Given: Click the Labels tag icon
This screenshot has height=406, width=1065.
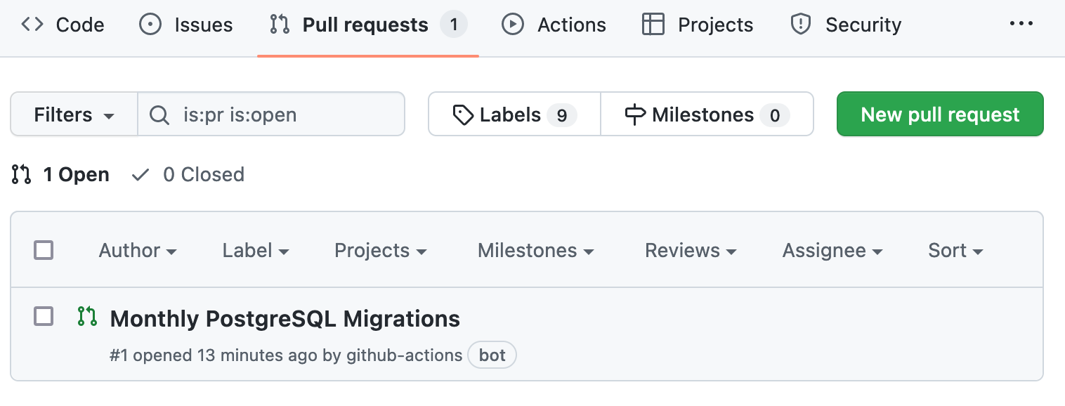Looking at the screenshot, I should click(x=463, y=114).
